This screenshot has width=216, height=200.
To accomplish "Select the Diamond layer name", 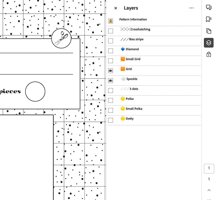I will click(x=132, y=49).
